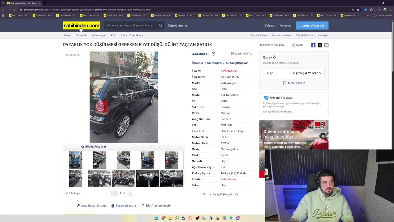Open Discord from the taskbar
The width and height of the screenshot is (394, 222).
238,218
